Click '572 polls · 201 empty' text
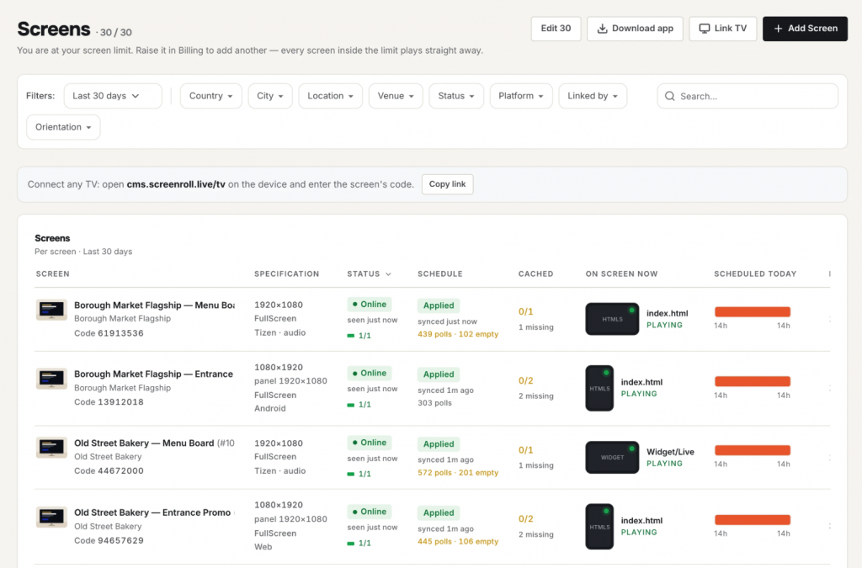 458,472
